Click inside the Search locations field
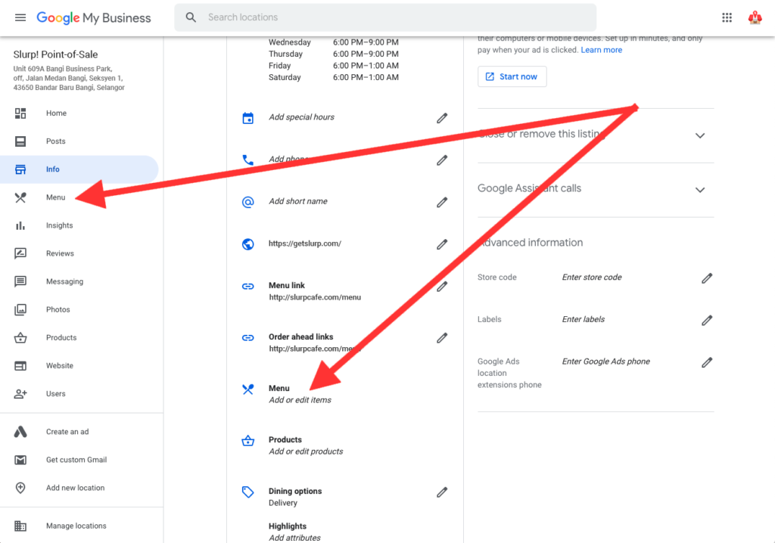Image resolution: width=775 pixels, height=543 pixels. pyautogui.click(x=385, y=17)
